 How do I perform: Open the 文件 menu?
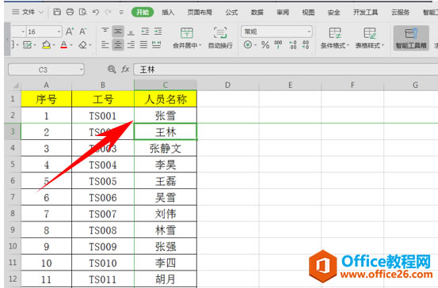[29, 12]
